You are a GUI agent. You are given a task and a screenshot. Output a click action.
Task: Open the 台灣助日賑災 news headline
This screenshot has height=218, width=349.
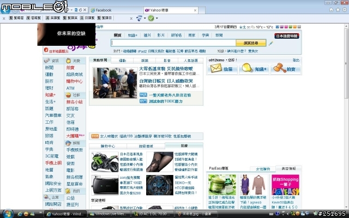coord(166,81)
